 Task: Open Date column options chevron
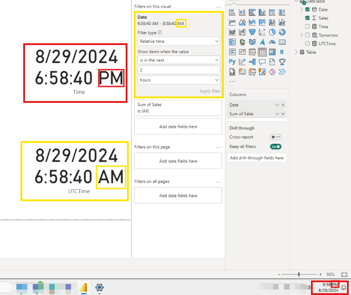[277, 105]
